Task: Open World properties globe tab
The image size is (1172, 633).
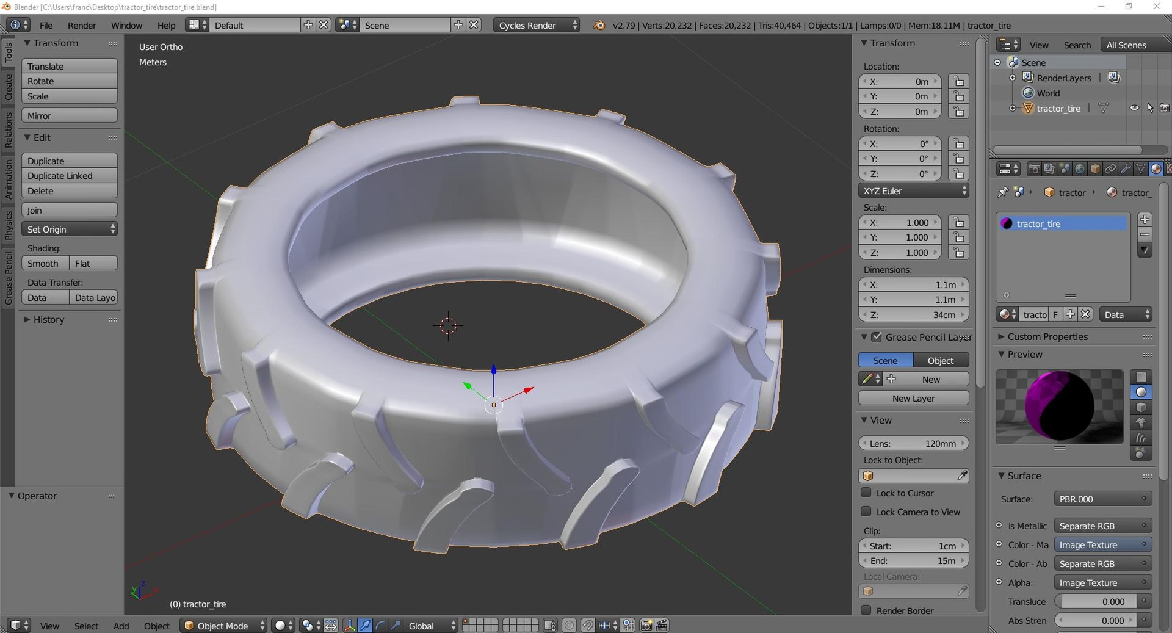Action: coord(1080,168)
